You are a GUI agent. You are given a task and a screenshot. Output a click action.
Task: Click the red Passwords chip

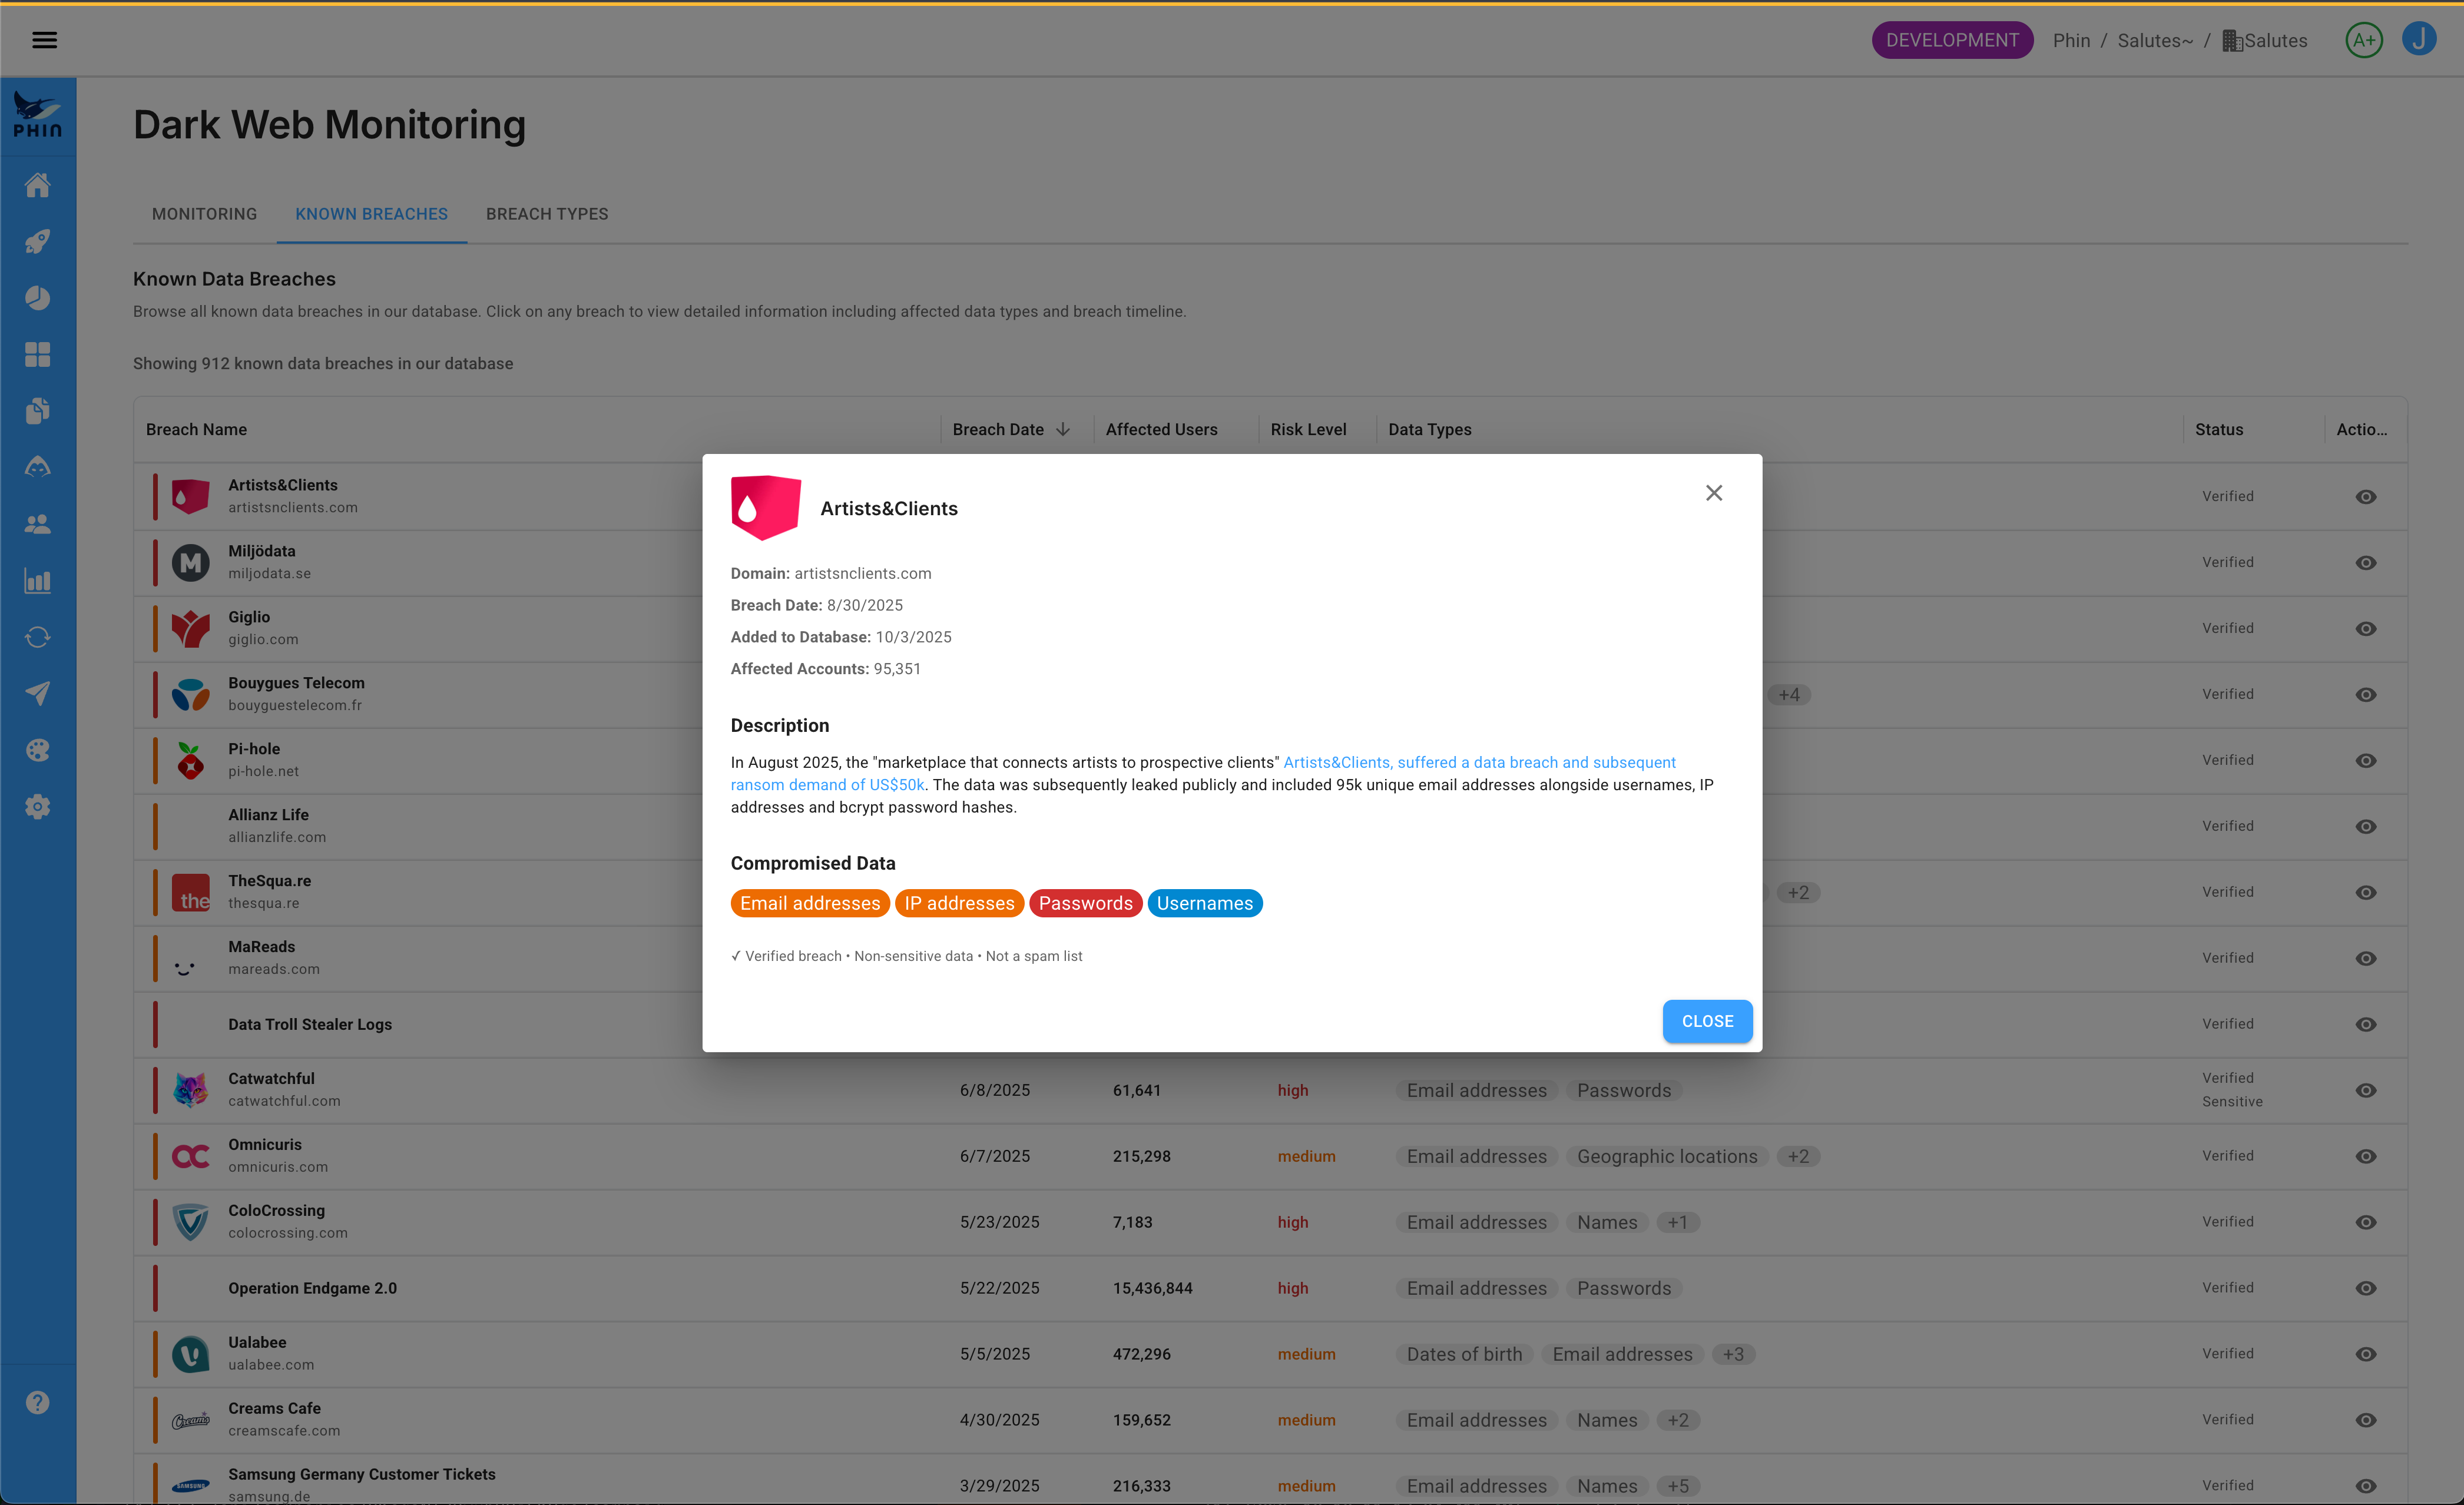coord(1085,903)
